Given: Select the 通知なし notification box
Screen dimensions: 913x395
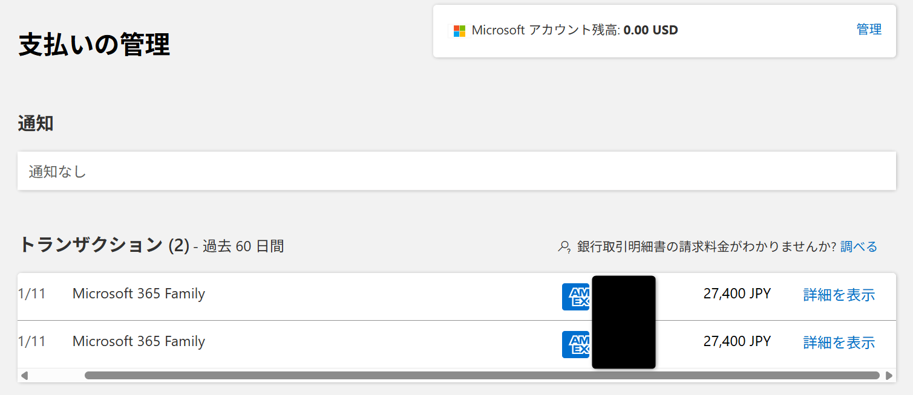Looking at the screenshot, I should [x=457, y=171].
